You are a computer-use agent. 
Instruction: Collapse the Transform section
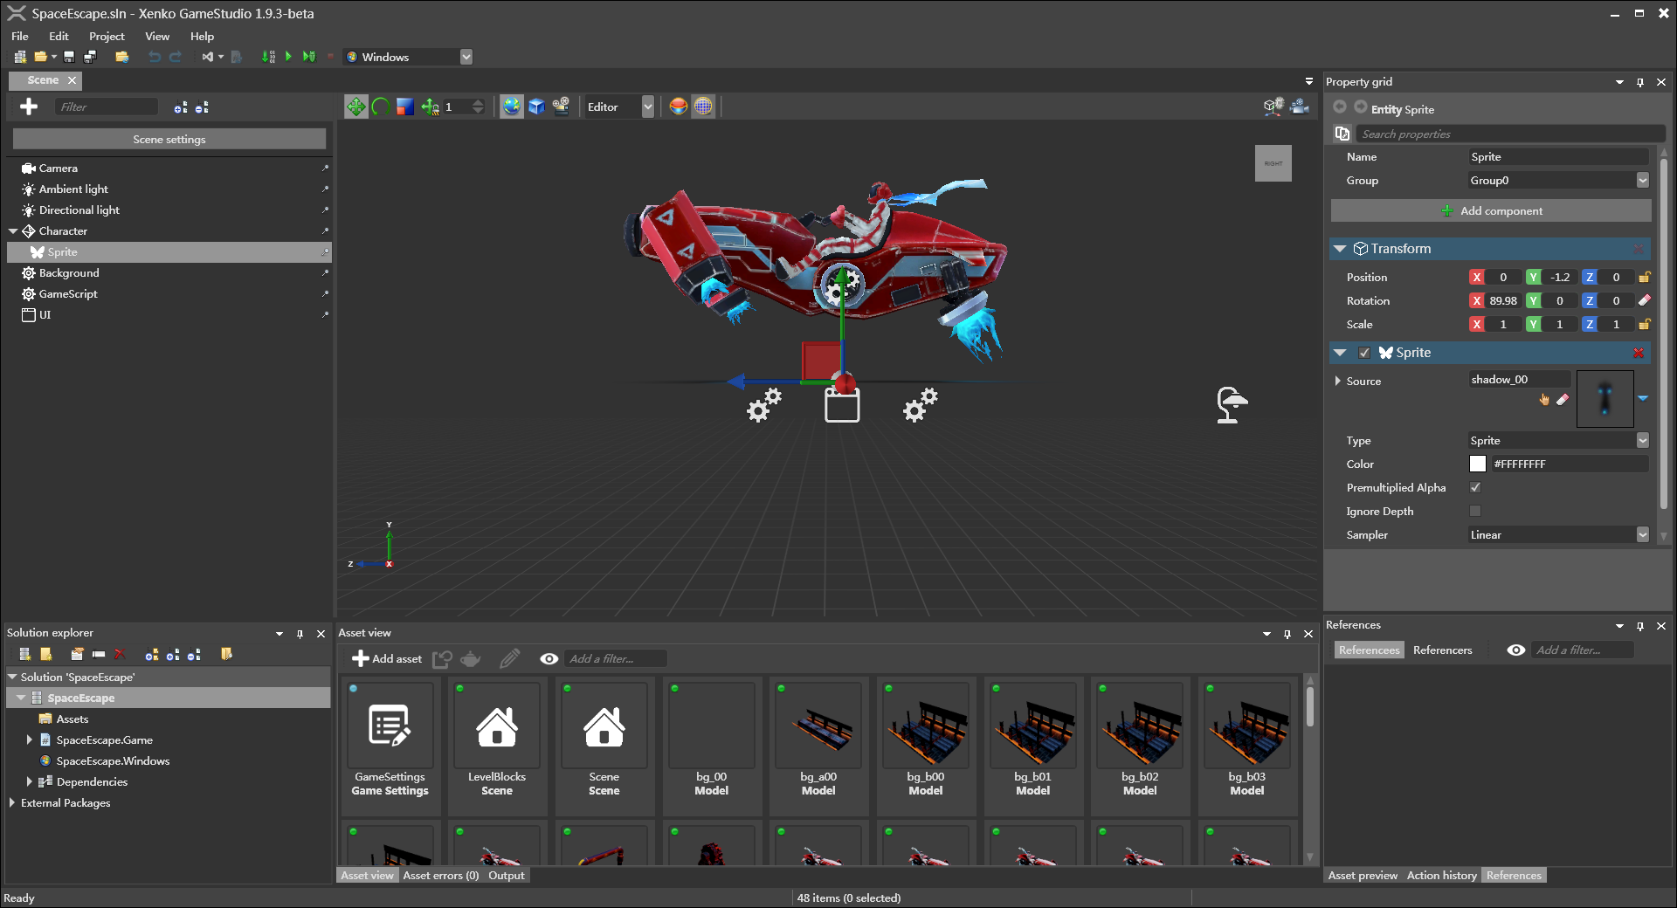point(1340,249)
